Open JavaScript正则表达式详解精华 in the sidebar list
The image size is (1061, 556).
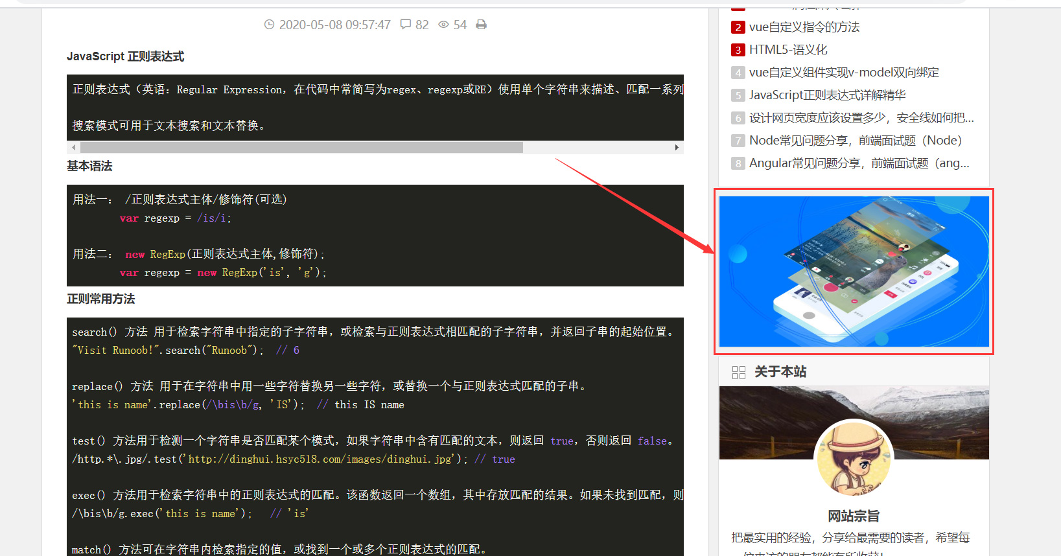(827, 95)
